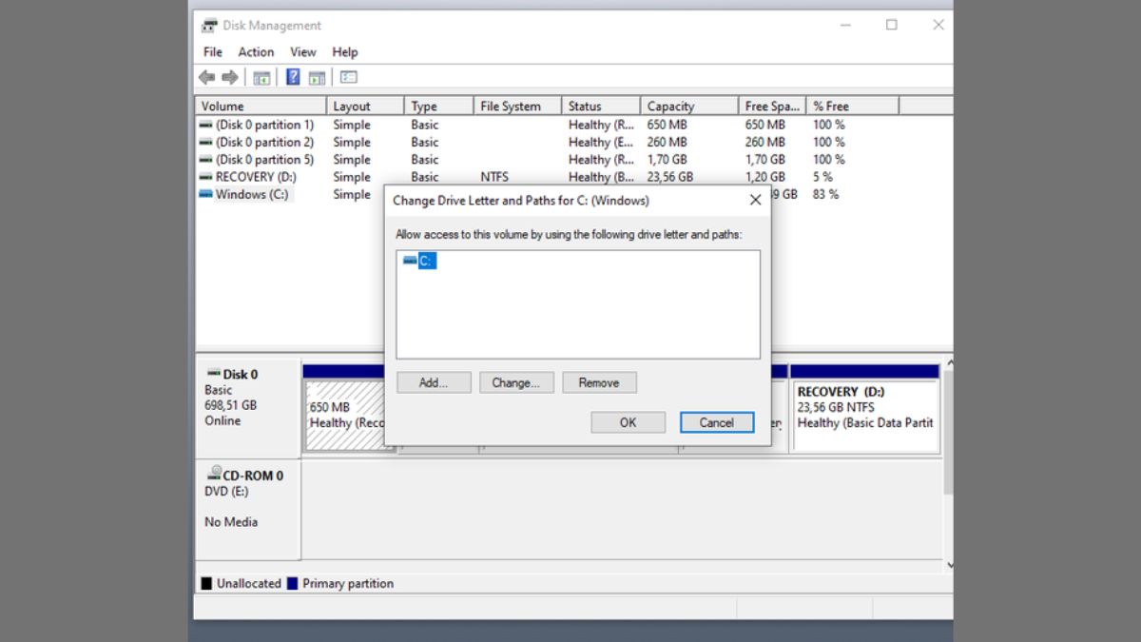This screenshot has width=1141, height=642.
Task: Open the Action menu
Action: (256, 52)
